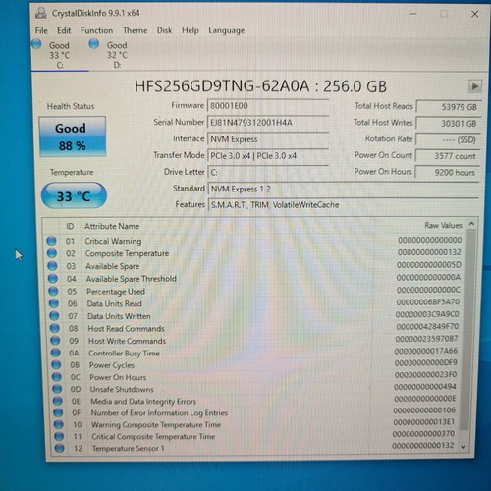Viewport: 491px width, 491px height.
Task: Click the status circle for Error Information Log Entries
Action: [58, 412]
